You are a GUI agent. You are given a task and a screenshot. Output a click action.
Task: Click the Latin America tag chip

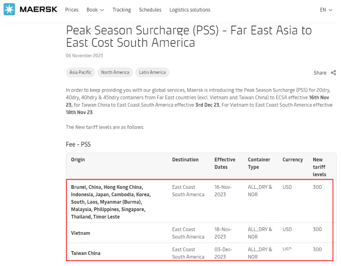pos(152,72)
